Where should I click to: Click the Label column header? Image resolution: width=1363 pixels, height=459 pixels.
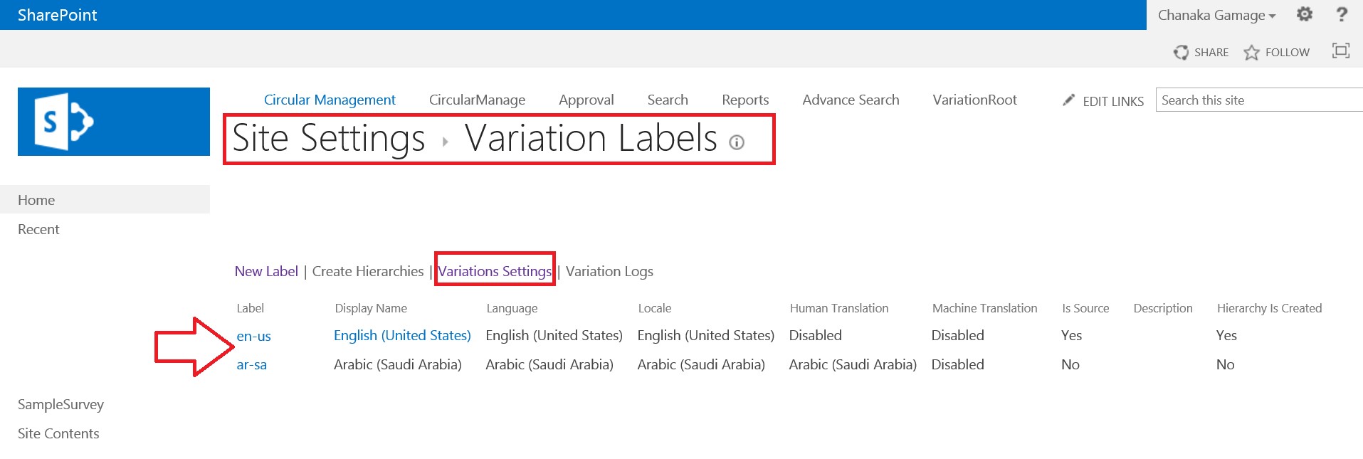(250, 308)
